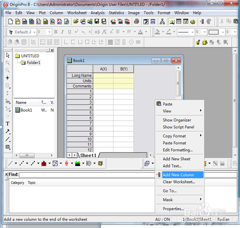Expand the column chart type dropdown arrow

49,163
